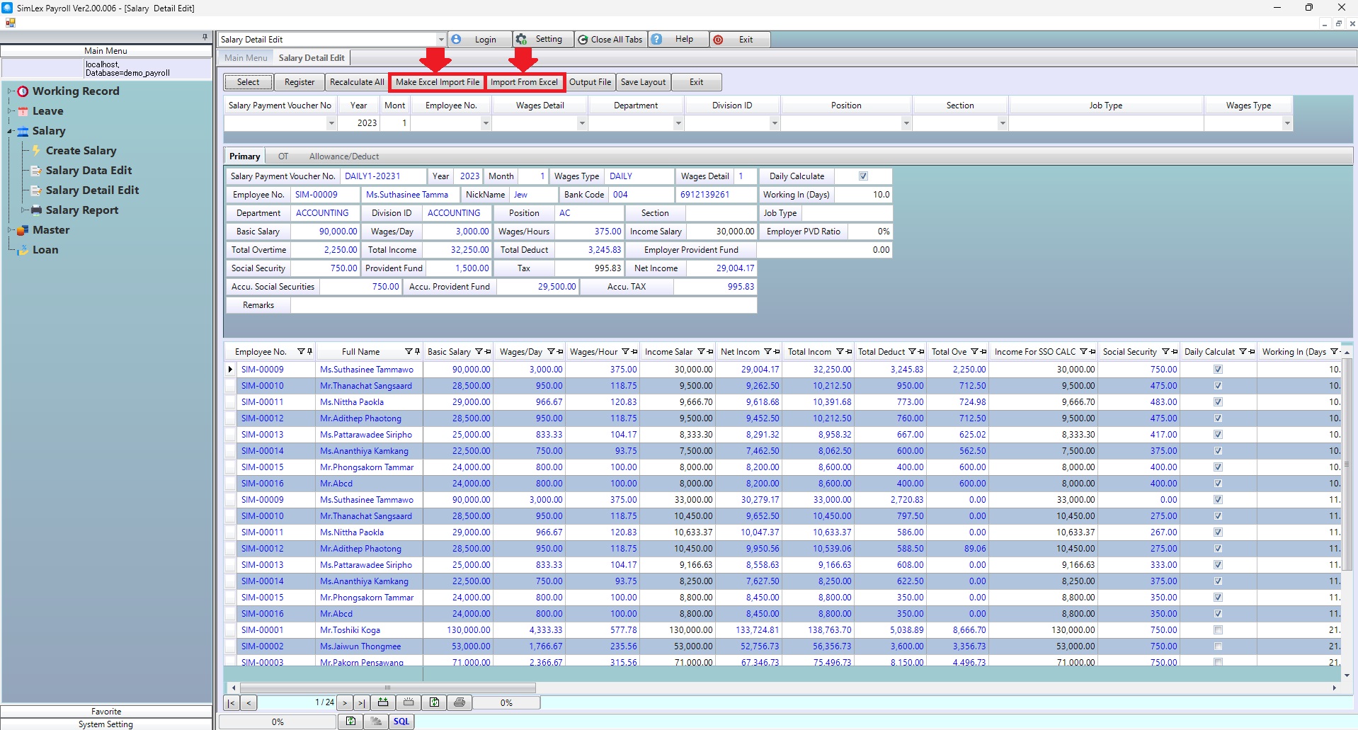Open the Salary Payment Voucher No dropdown
Screen dimensions: 1358x730
coord(331,123)
